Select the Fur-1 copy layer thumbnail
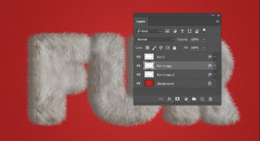260x141 pixels. click(149, 66)
